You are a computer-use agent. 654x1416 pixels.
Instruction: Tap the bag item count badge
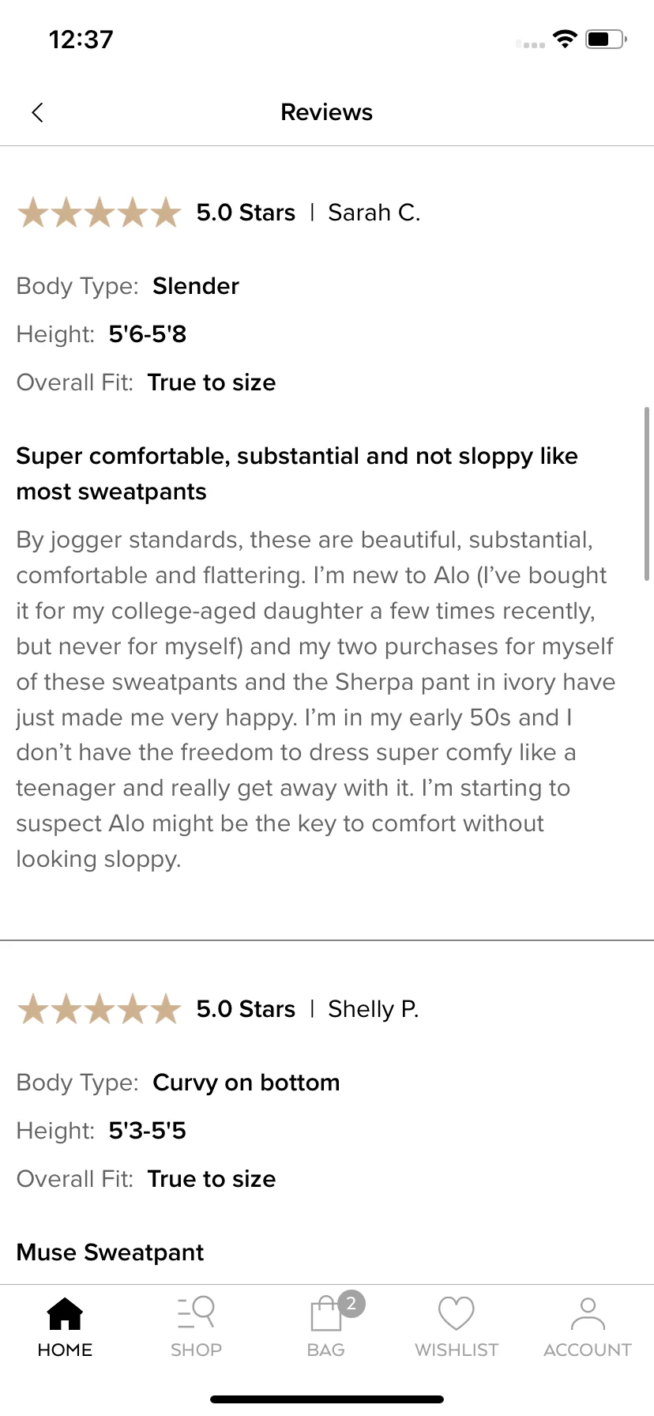coord(351,1304)
